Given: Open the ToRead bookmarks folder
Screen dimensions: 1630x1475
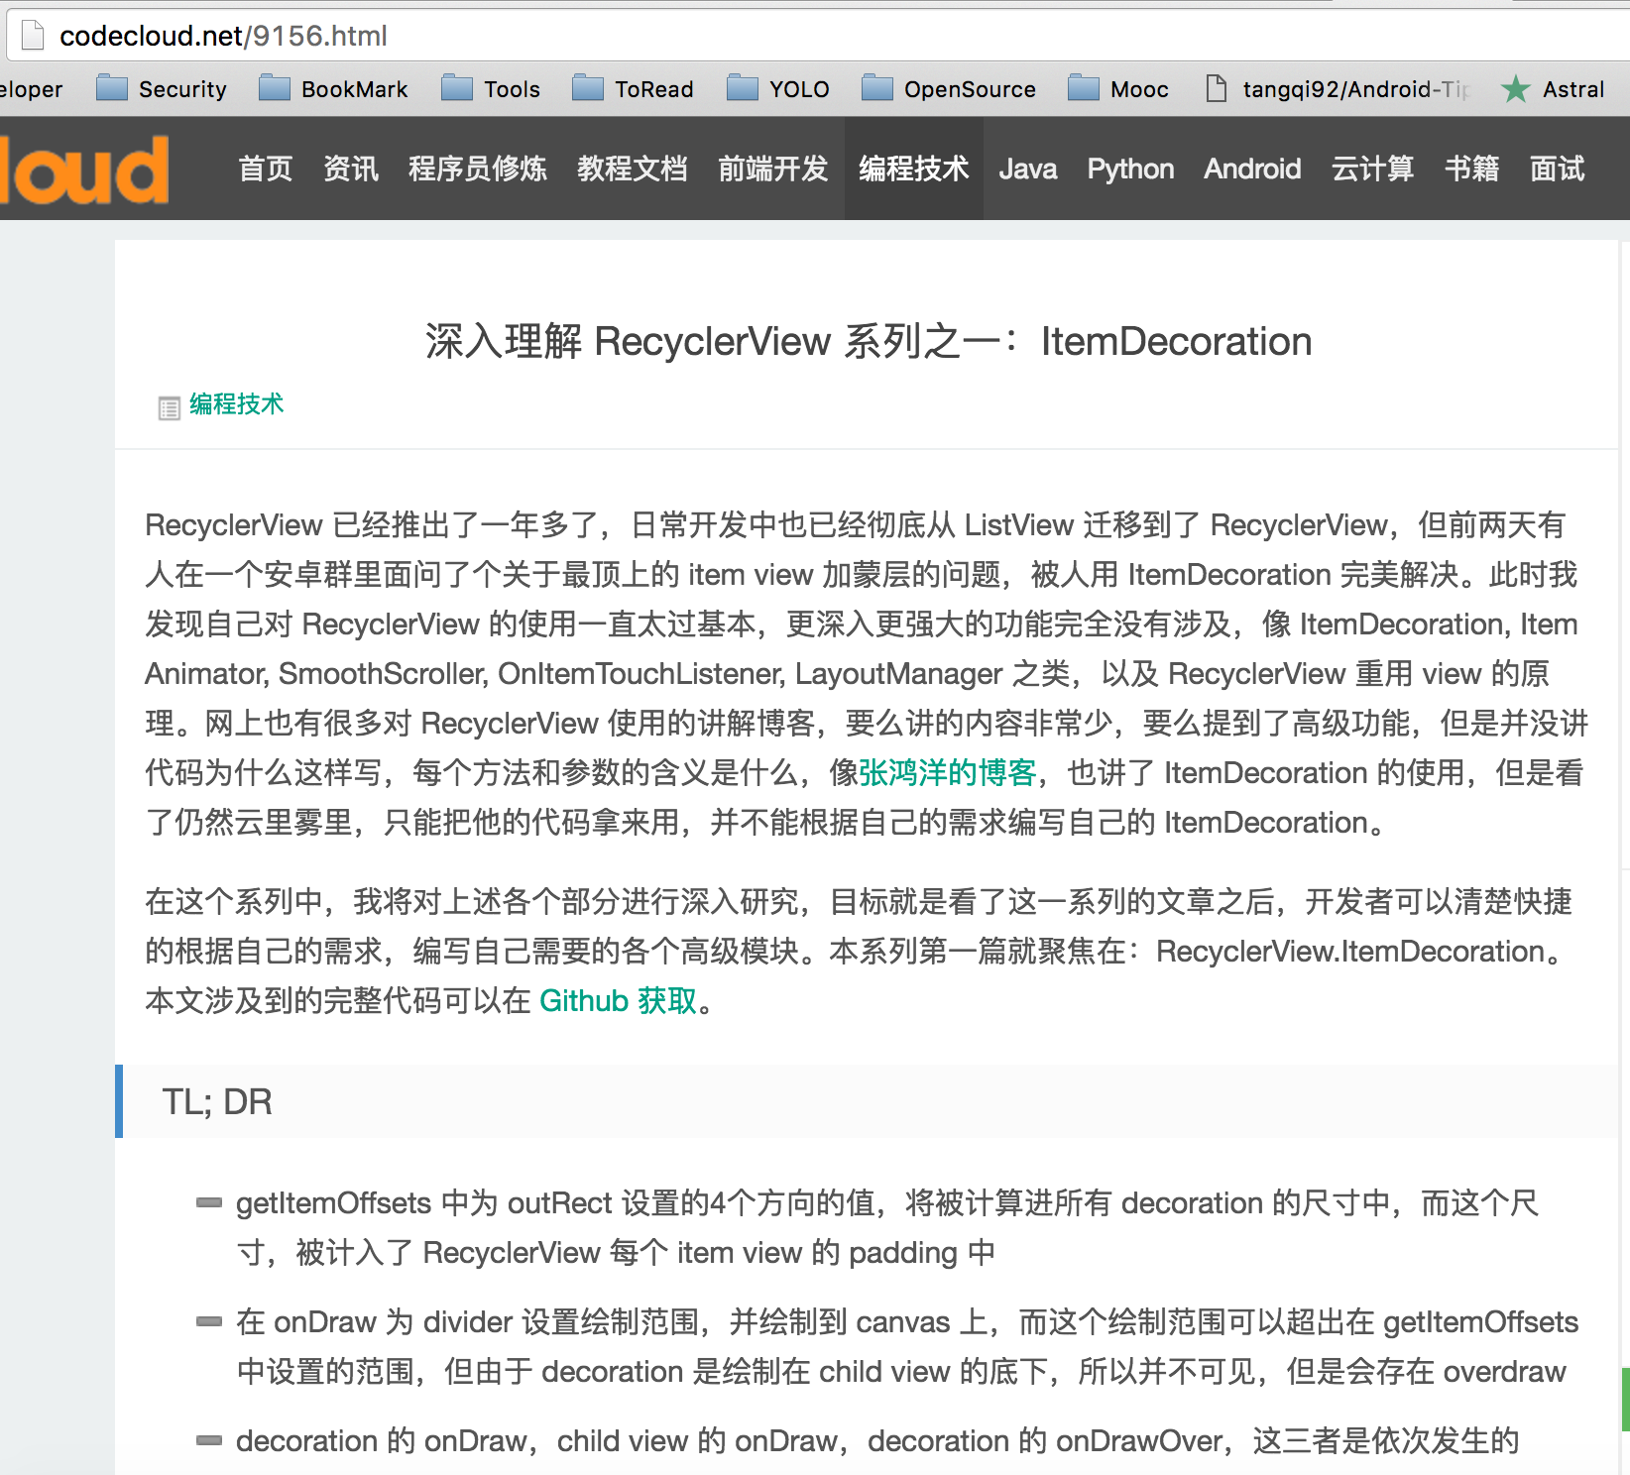Looking at the screenshot, I should tap(633, 89).
